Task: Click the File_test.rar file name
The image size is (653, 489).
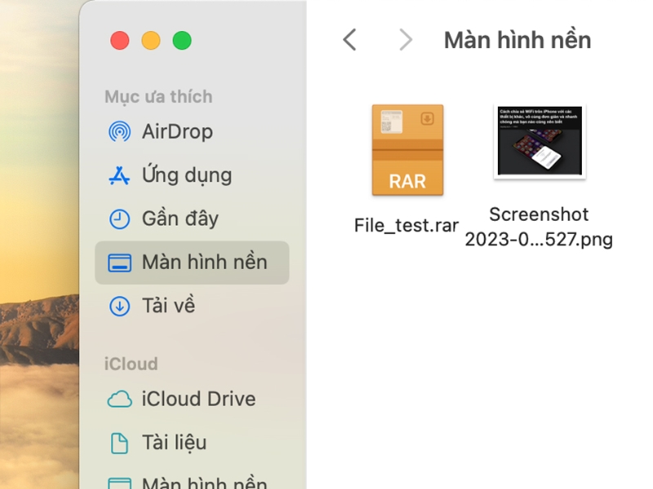Action: pyautogui.click(x=406, y=226)
